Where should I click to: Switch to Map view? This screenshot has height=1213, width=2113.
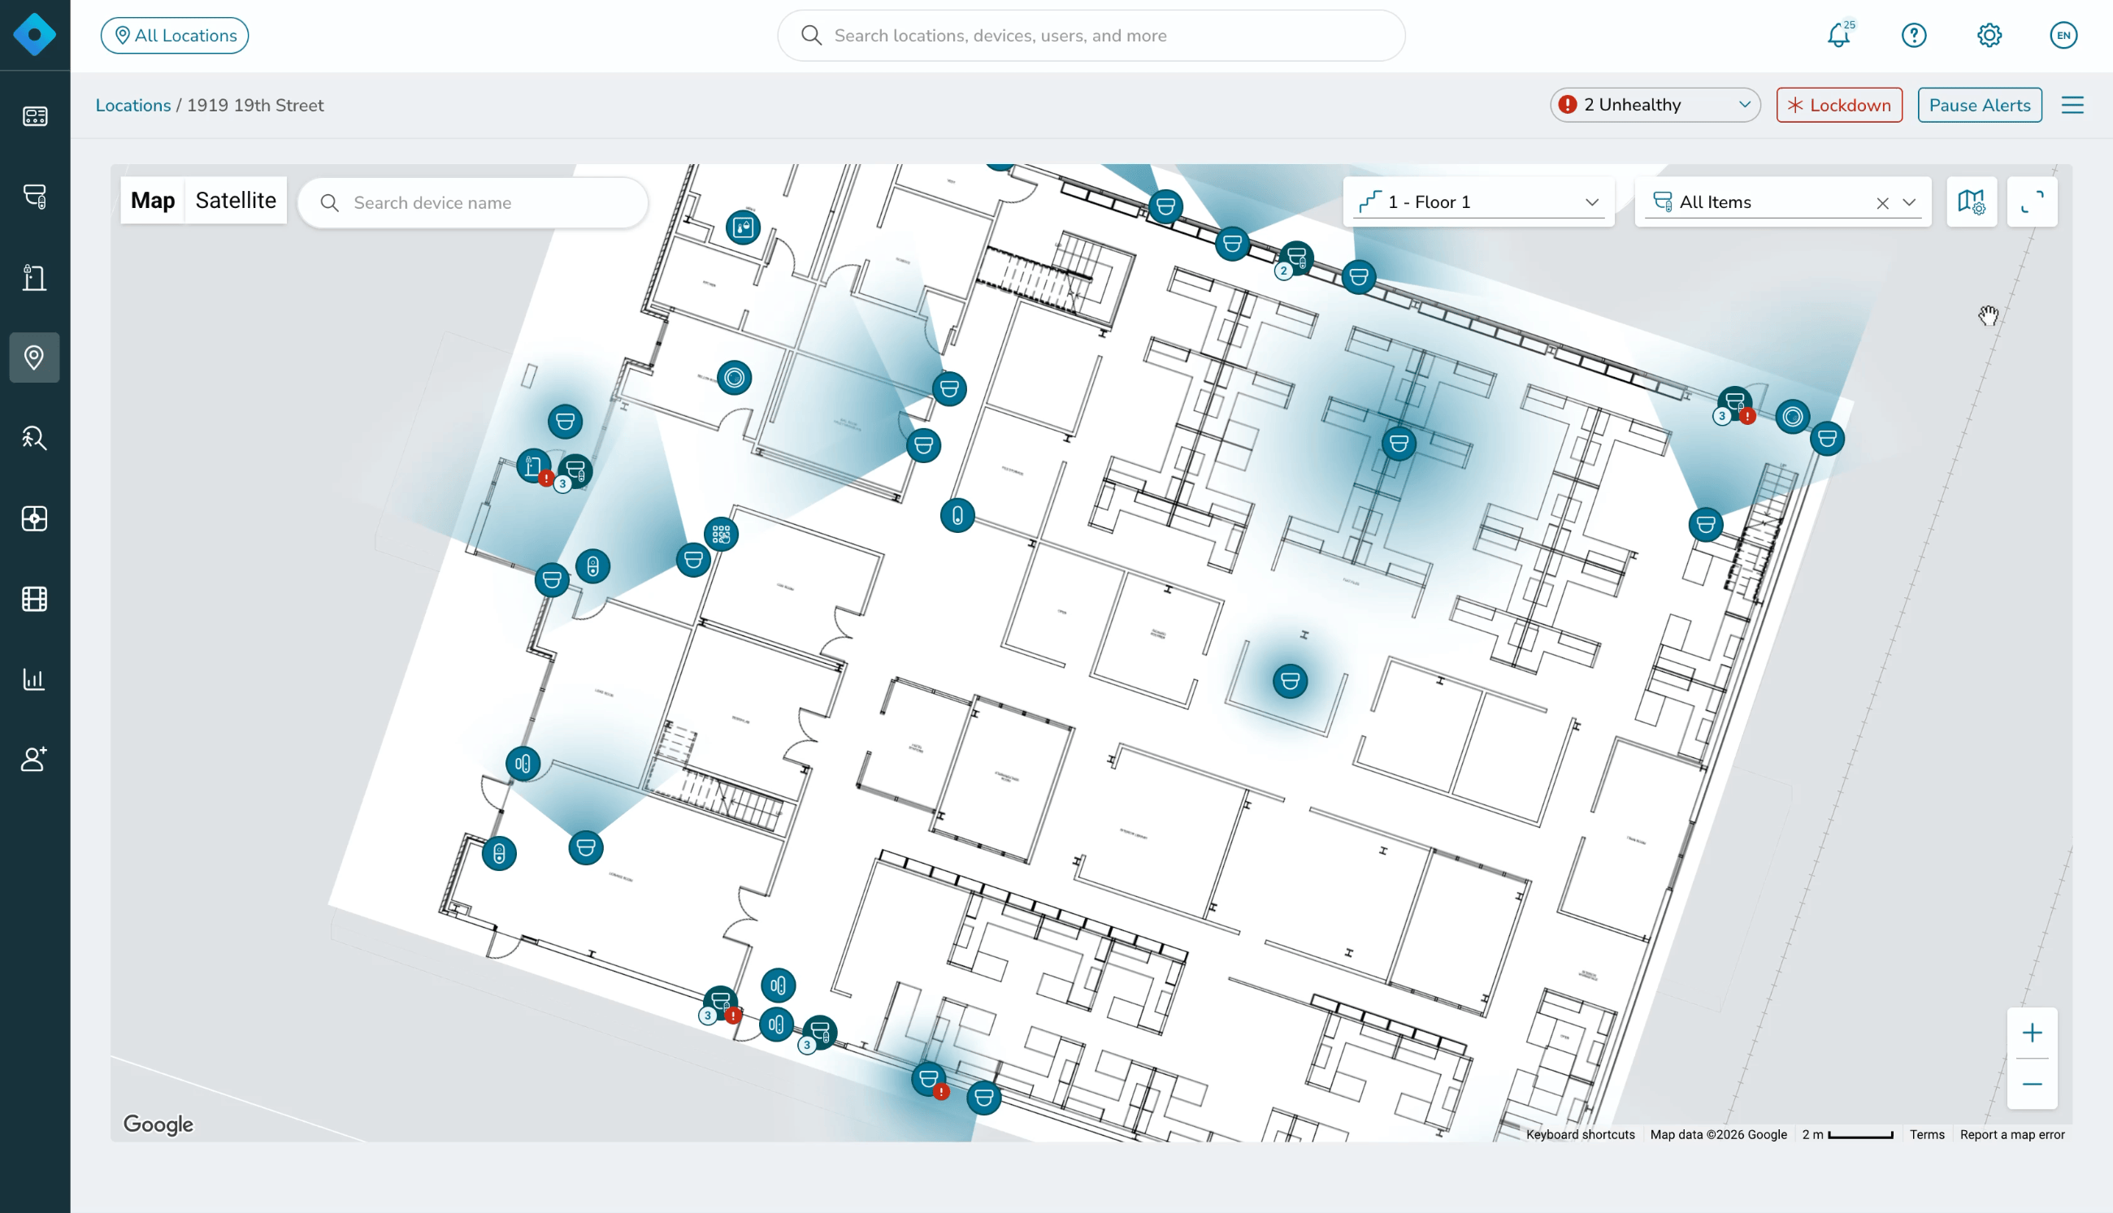pyautogui.click(x=153, y=201)
